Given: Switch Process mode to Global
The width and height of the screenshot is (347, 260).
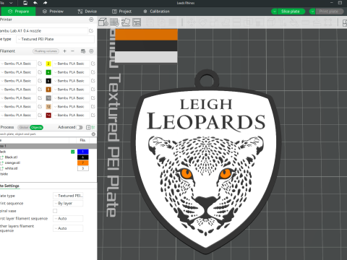Looking at the screenshot, I should point(24,127).
